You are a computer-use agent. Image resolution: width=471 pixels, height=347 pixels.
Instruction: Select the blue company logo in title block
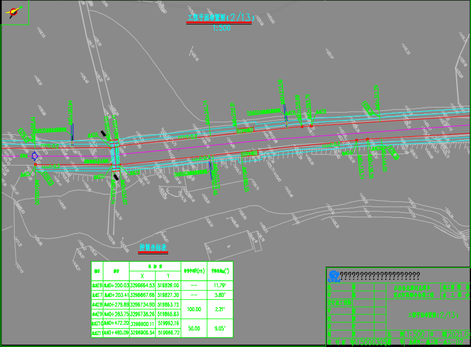coord(334,276)
